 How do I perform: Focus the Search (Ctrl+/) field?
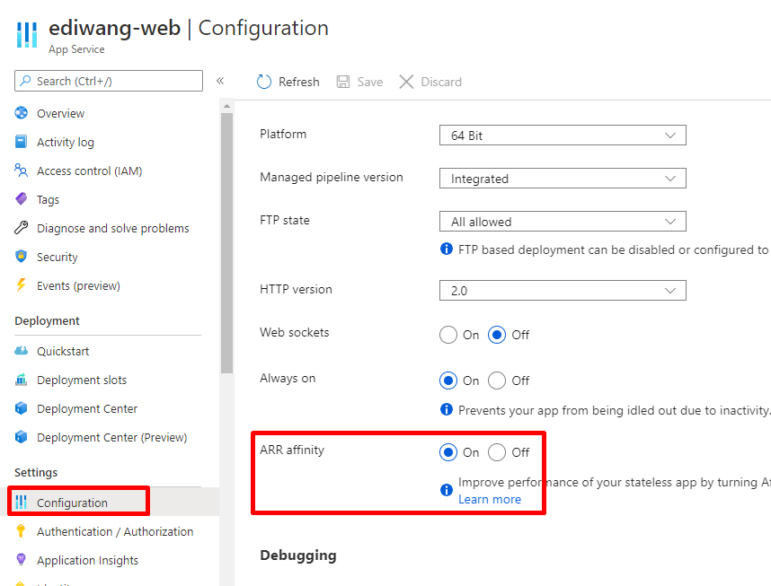tap(109, 81)
